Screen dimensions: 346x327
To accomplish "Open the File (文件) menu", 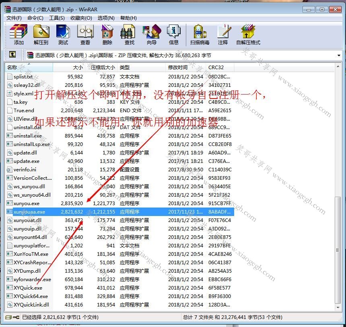I will point(14,18).
